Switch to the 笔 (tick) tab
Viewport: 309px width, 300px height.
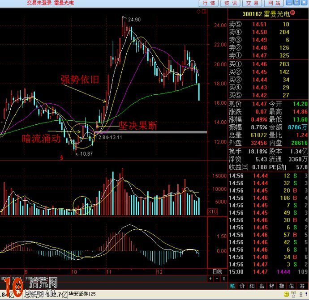(x=232, y=286)
